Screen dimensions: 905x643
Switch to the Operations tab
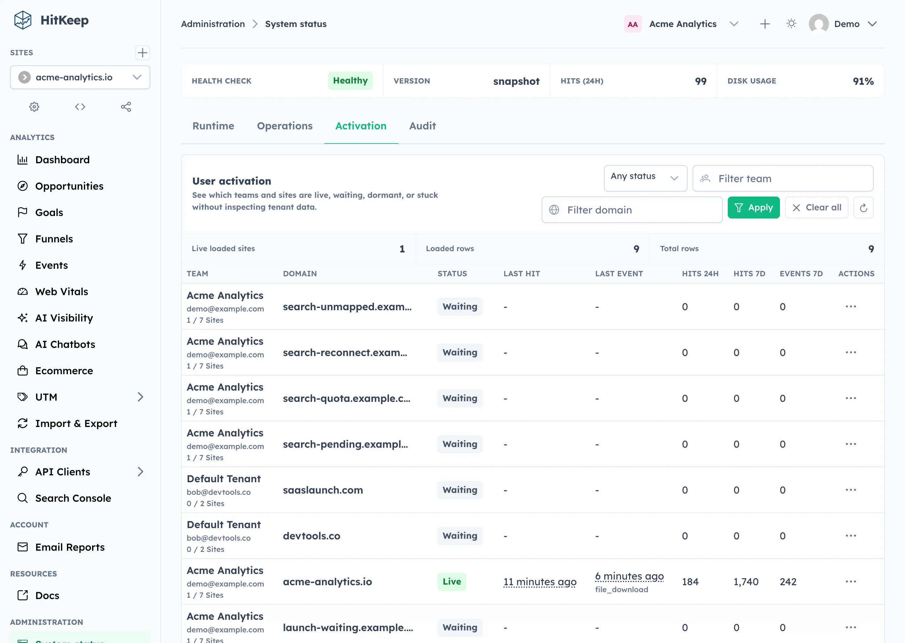[285, 126]
